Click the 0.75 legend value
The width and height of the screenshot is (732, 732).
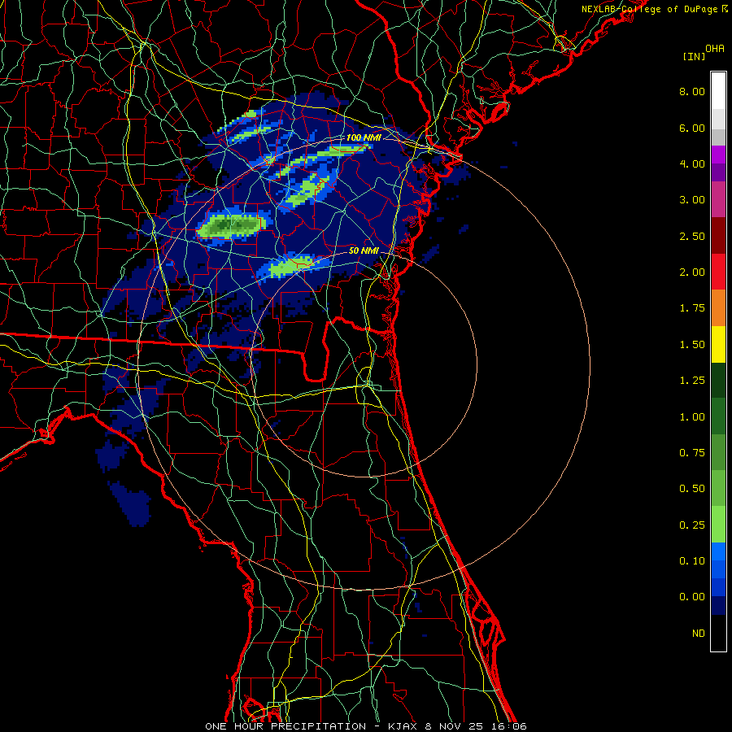[692, 453]
